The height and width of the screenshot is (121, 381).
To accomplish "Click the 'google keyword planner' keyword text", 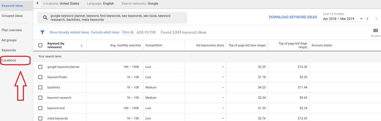I will [63, 67].
